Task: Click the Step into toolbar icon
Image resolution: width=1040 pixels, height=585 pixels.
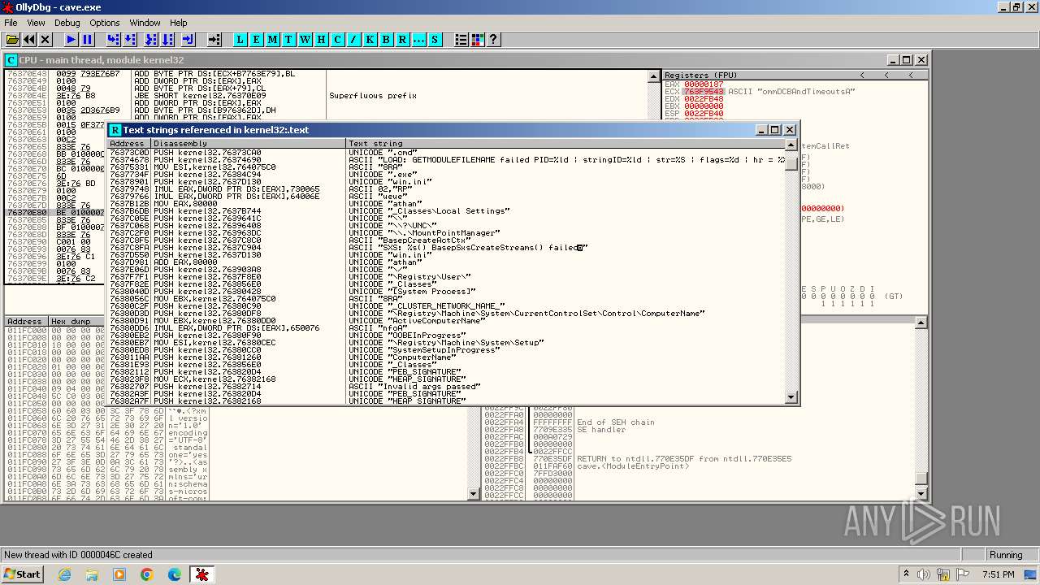Action: click(114, 39)
